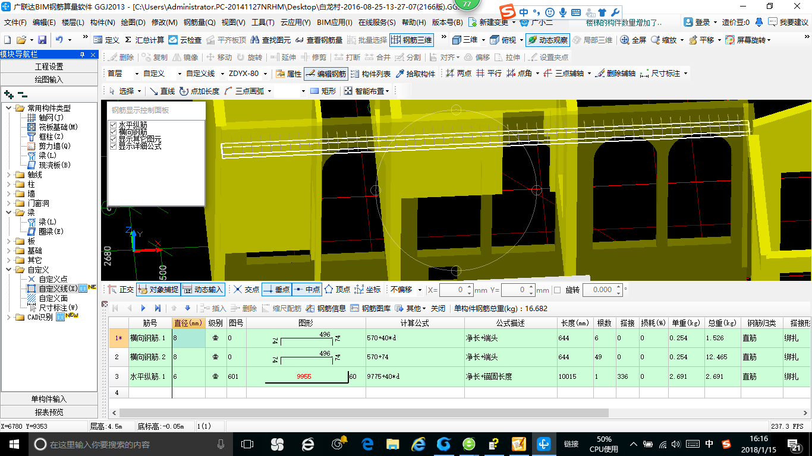Select 镜像 mirror tool
The height and width of the screenshot is (456, 812).
click(185, 57)
